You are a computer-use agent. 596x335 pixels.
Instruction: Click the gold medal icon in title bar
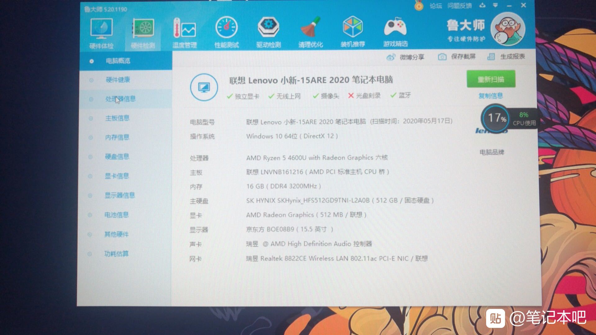[419, 5]
